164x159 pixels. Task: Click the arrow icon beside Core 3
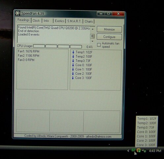click(73, 78)
